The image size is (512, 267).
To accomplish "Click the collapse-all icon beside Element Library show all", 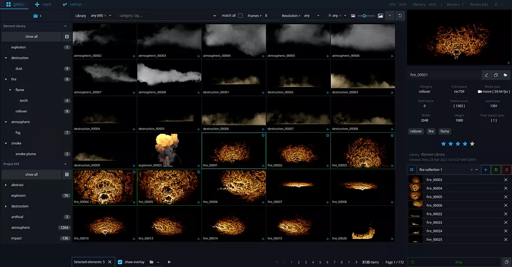I will point(67,37).
